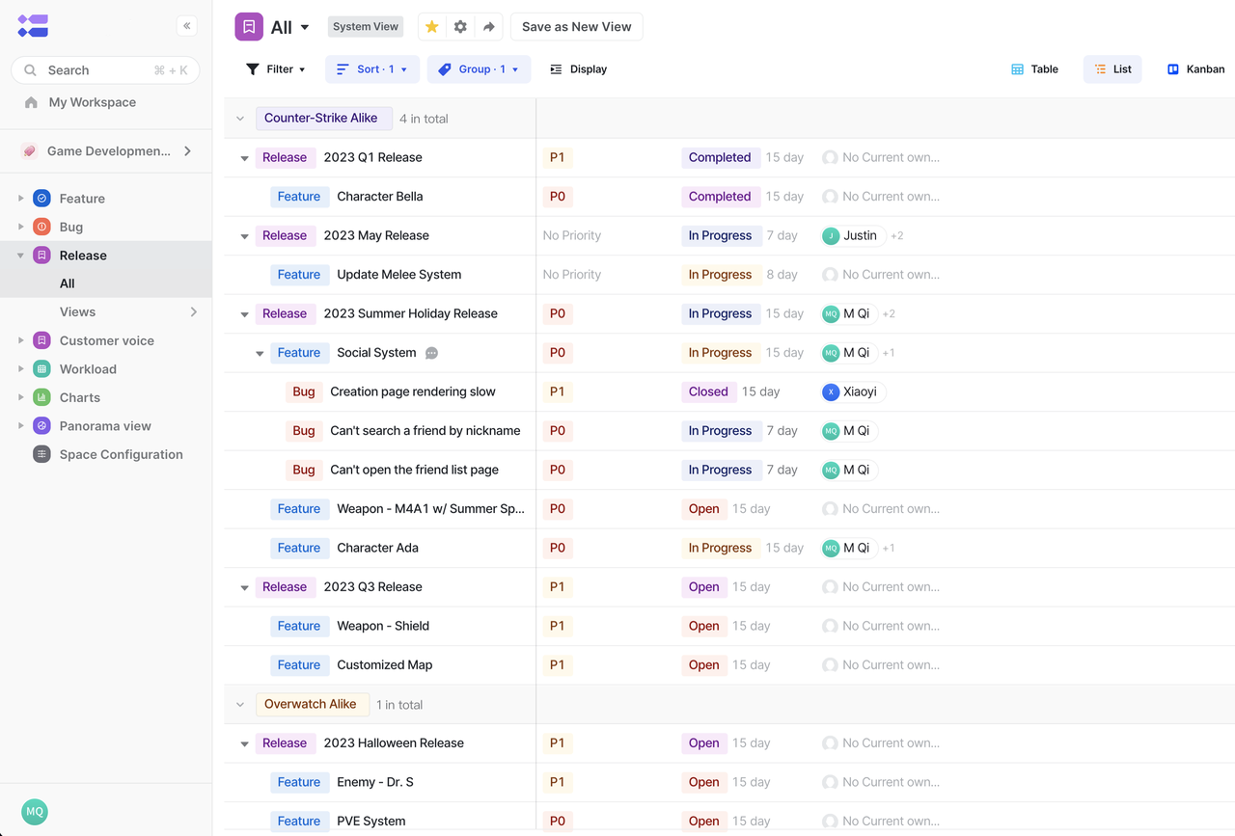Collapse the Social System feature row
Screen dimensions: 1235x836
click(x=259, y=352)
